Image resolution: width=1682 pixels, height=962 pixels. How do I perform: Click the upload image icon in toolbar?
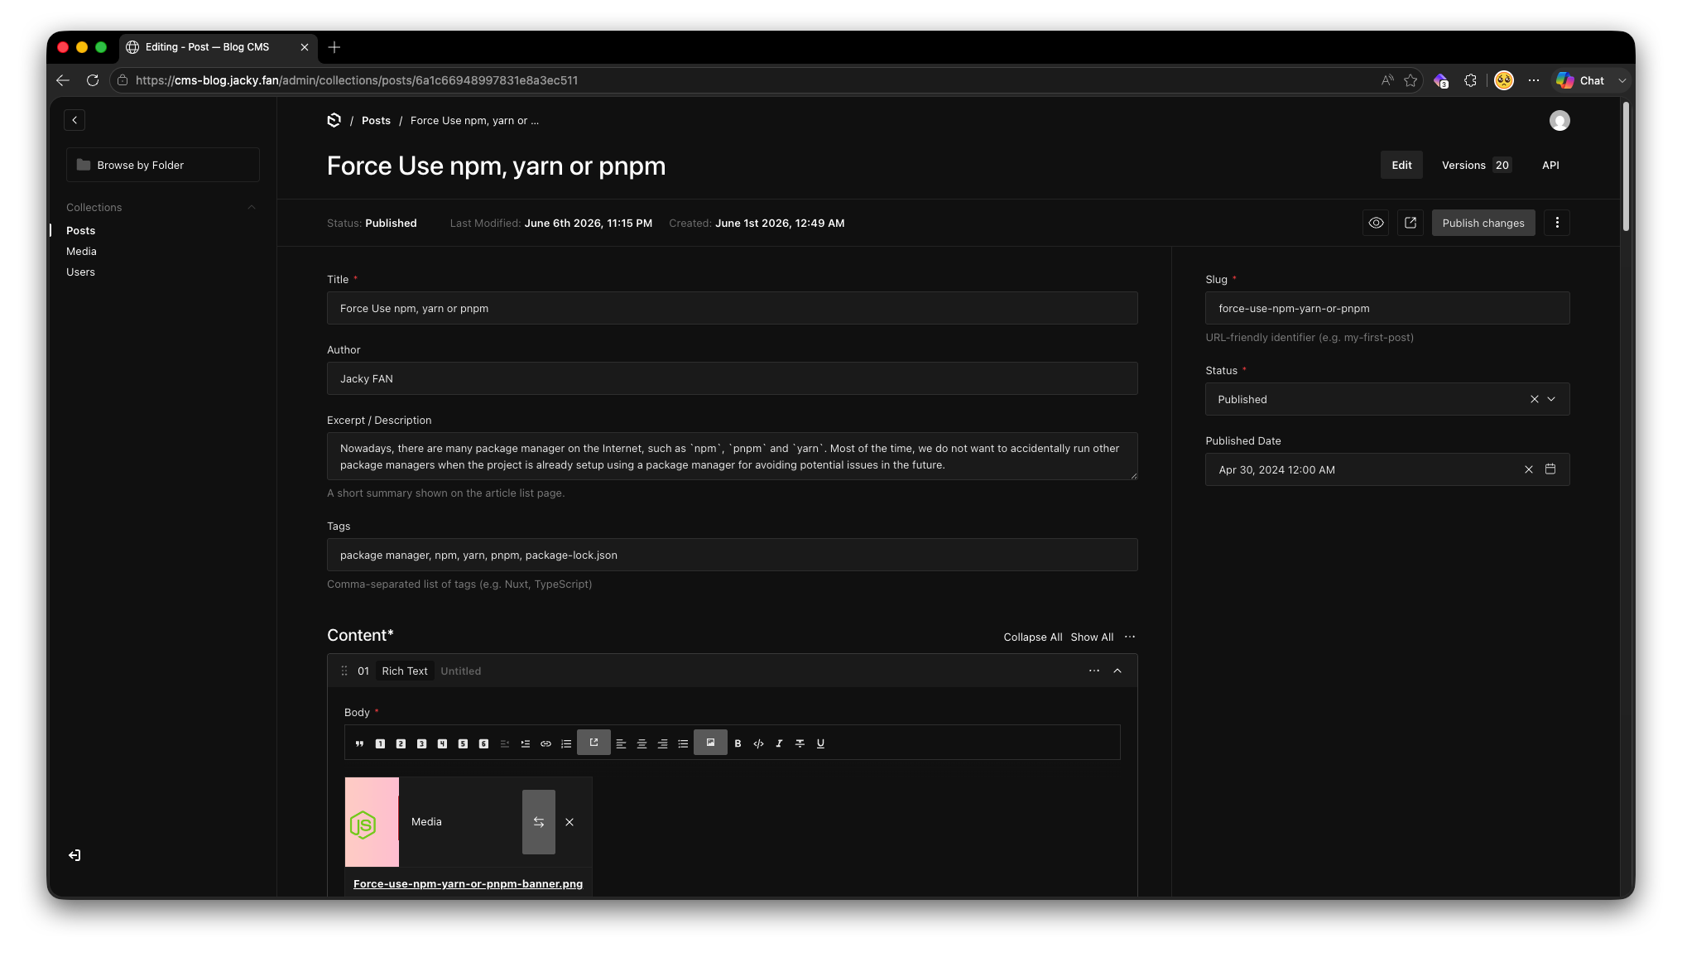click(710, 743)
